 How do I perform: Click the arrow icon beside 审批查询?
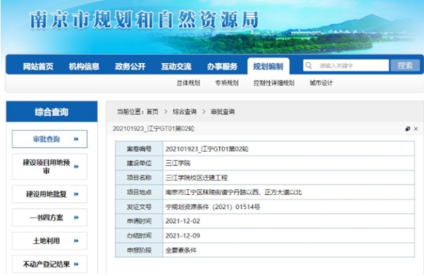point(76,139)
